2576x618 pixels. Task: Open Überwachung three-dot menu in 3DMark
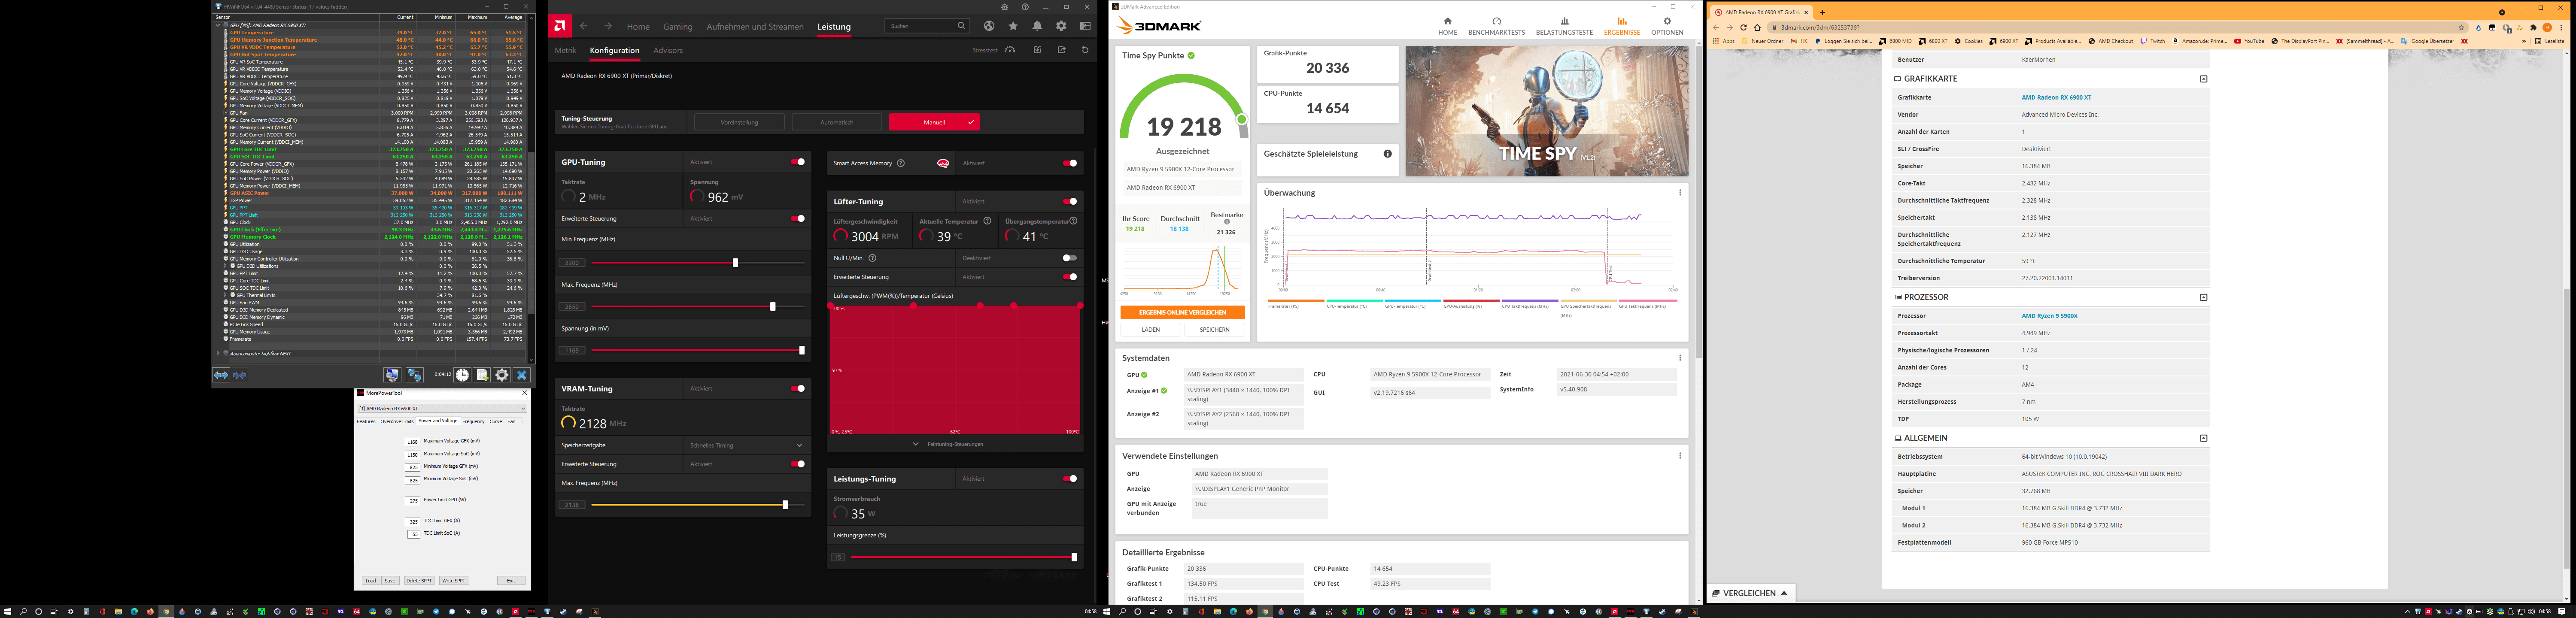(1680, 193)
